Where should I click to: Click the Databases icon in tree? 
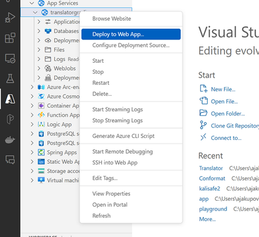pyautogui.click(x=48, y=31)
